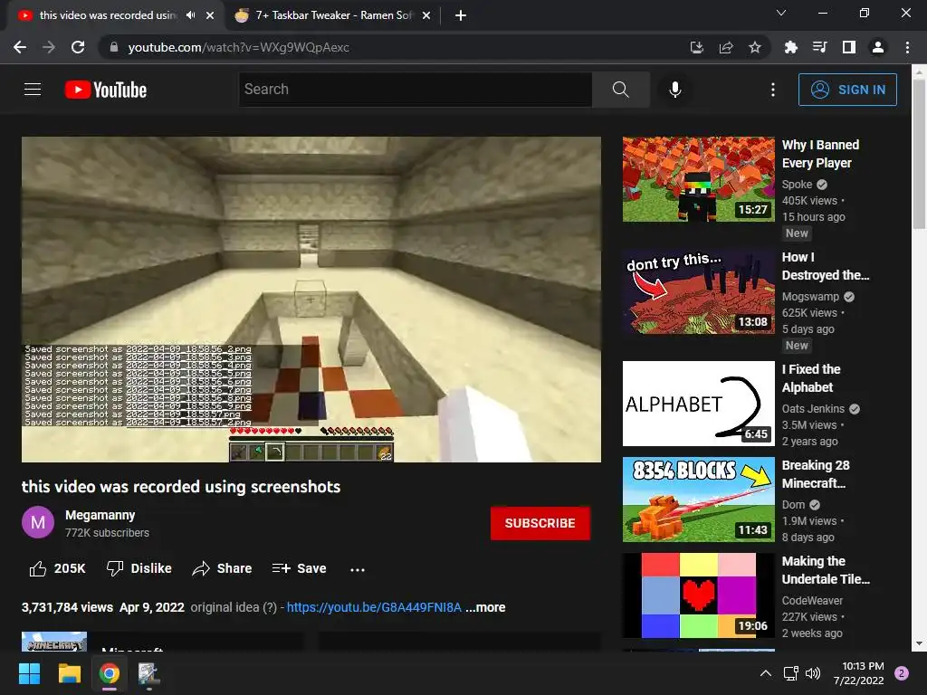Open Making the Undertale Tile... thumbnail

(x=698, y=595)
